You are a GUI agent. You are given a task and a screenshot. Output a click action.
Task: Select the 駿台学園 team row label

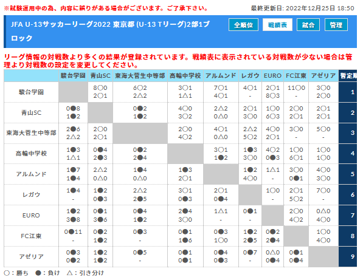(x=31, y=92)
